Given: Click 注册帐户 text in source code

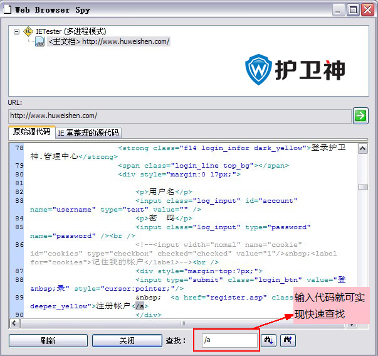Looking at the screenshot, I should click(x=113, y=306).
